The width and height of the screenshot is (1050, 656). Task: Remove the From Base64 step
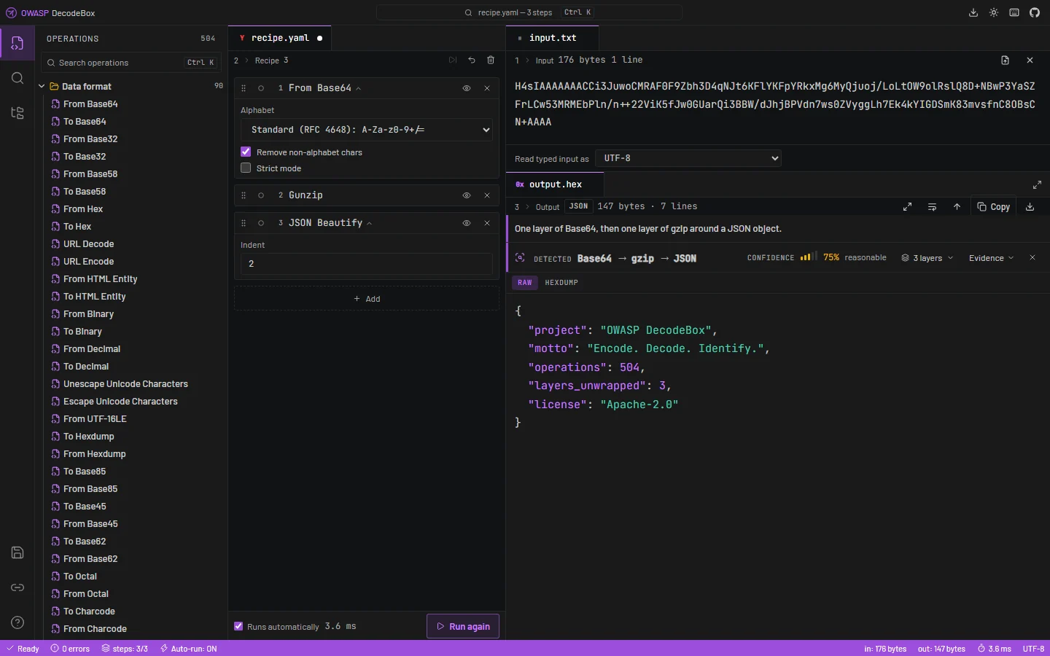click(x=487, y=88)
